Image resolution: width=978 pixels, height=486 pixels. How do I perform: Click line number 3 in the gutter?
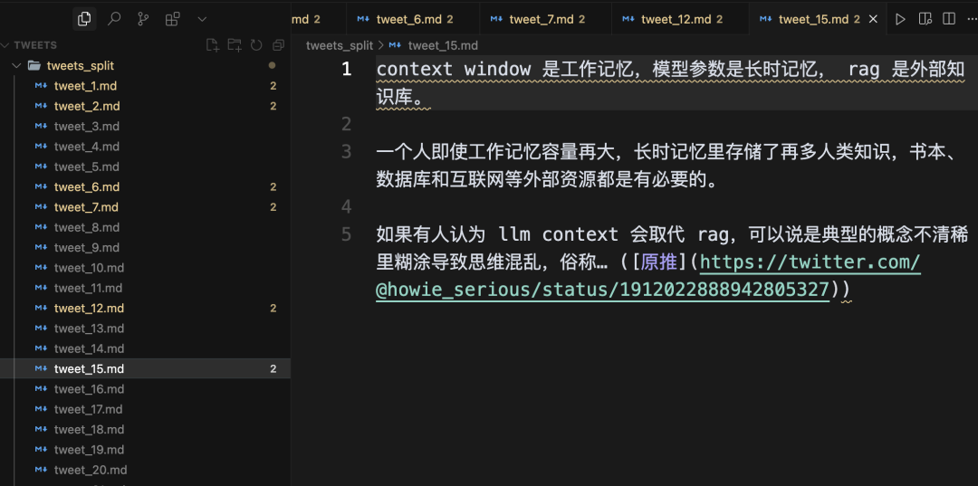[346, 151]
